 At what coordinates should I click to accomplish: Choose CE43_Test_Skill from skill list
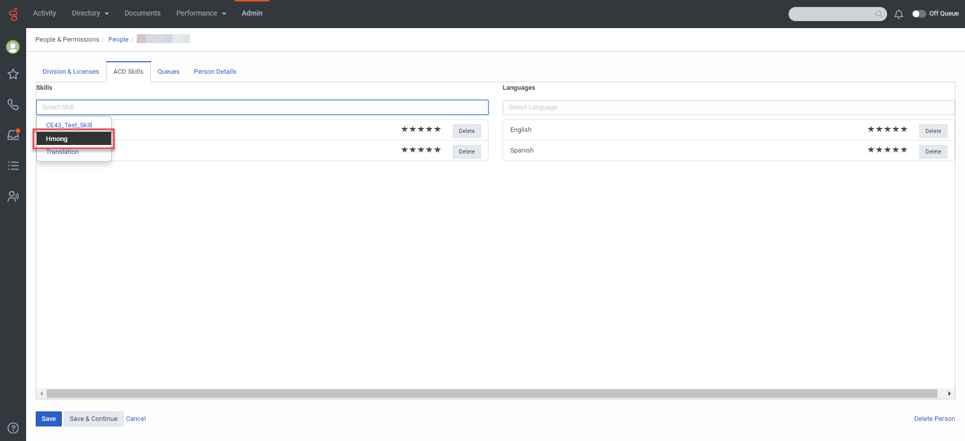pos(74,125)
